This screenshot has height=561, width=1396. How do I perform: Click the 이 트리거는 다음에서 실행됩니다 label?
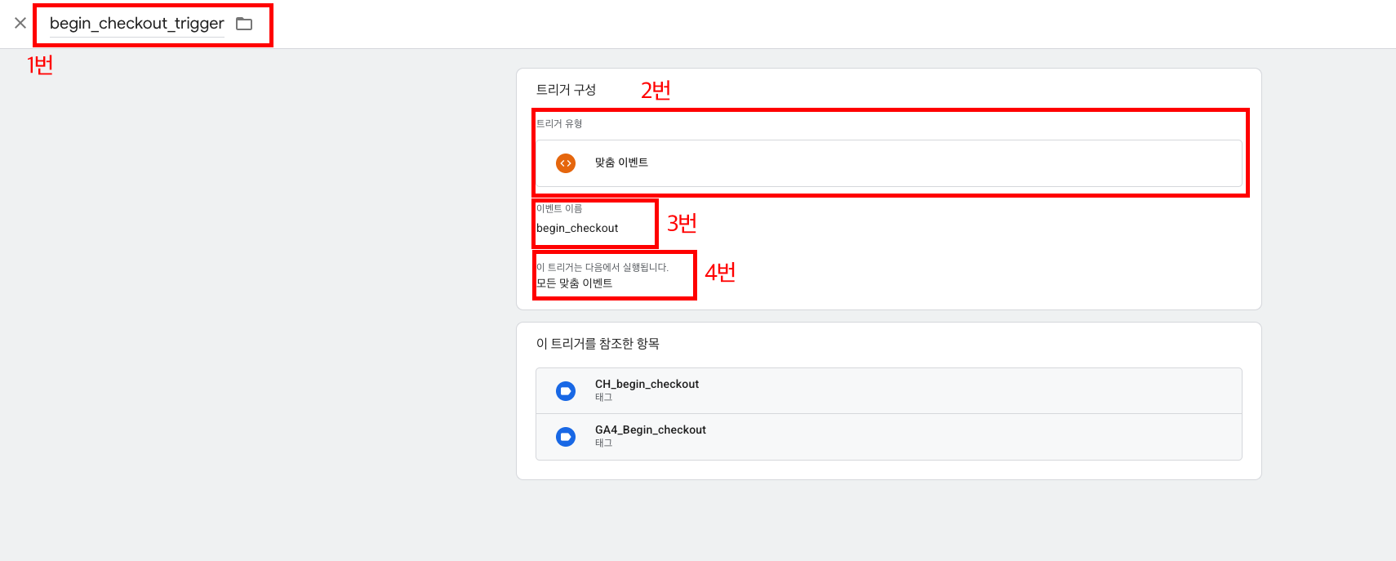coord(602,267)
